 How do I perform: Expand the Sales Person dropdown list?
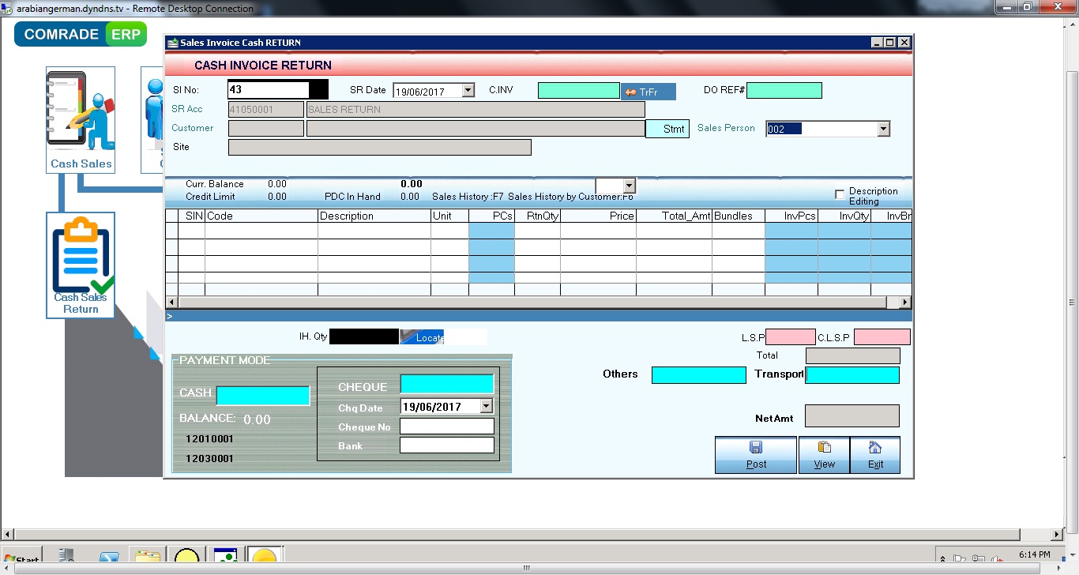pos(884,128)
